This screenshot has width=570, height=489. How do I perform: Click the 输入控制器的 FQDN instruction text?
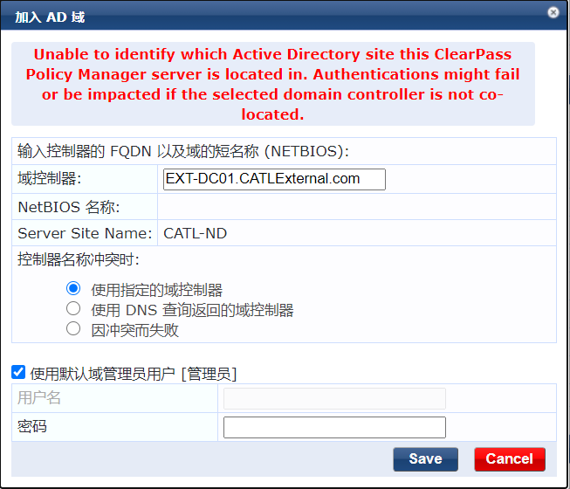(183, 151)
